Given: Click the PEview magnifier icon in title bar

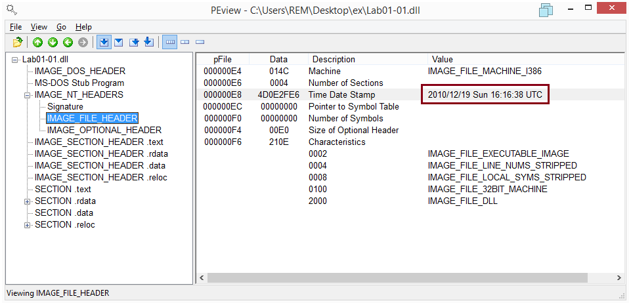Looking at the screenshot, I should (x=11, y=9).
